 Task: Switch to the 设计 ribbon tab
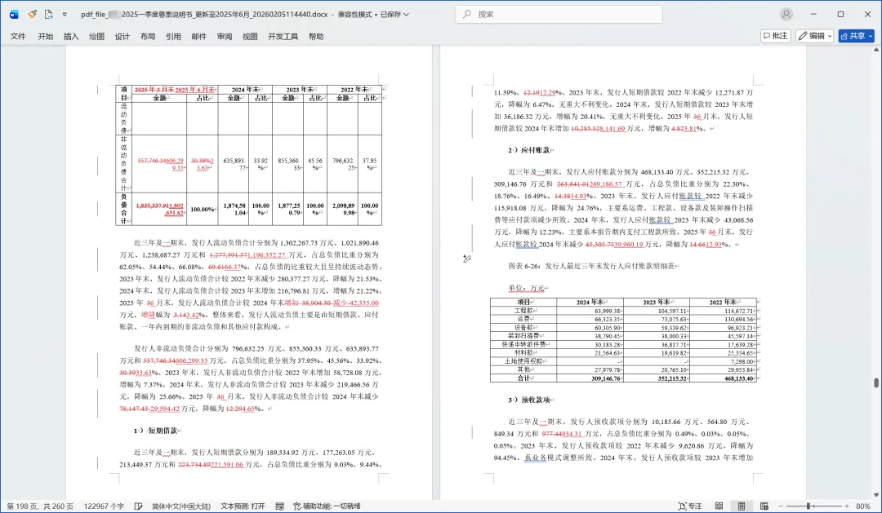click(x=122, y=37)
